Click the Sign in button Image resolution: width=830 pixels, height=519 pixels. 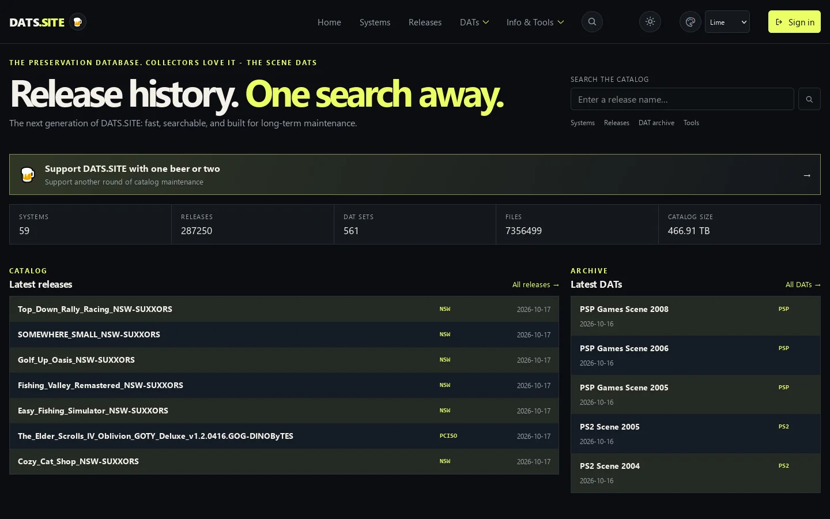794,22
